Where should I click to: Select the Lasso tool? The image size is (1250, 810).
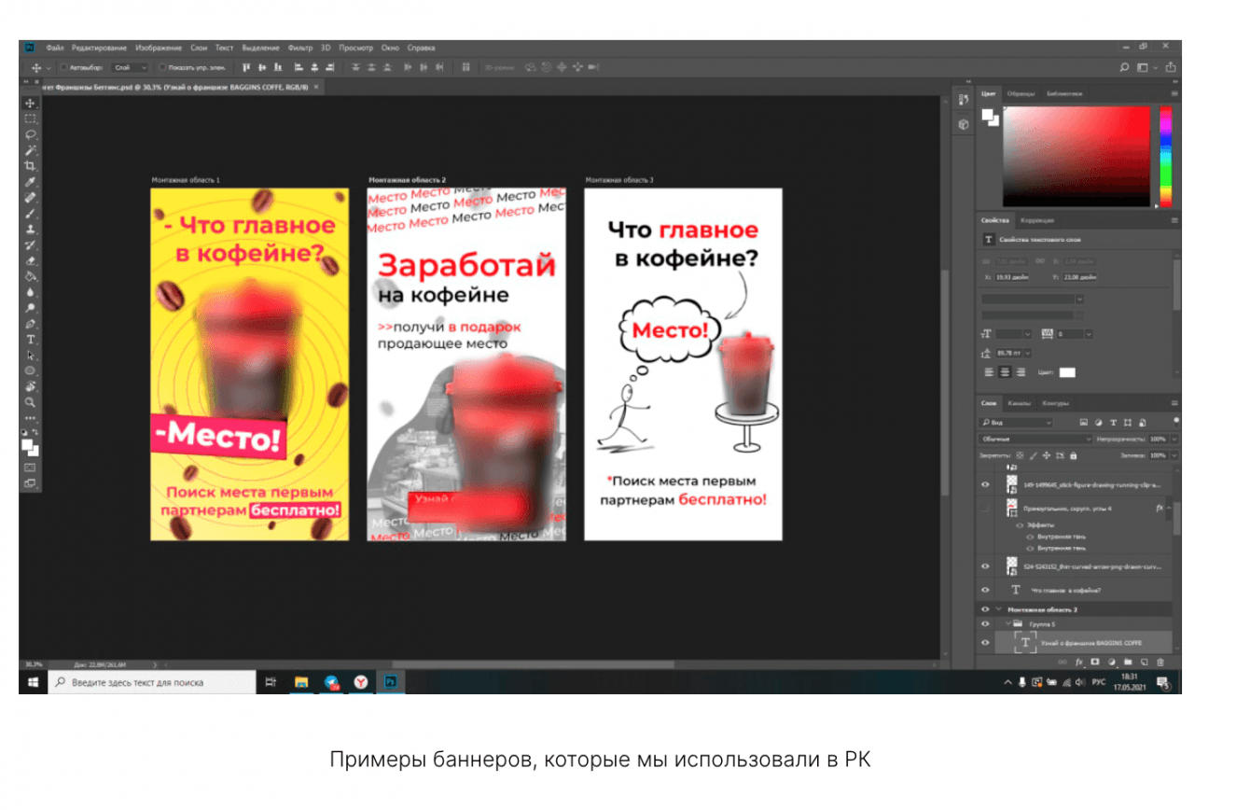31,134
